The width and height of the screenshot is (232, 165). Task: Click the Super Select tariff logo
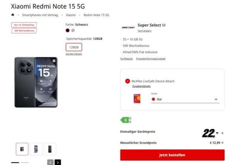pyautogui.click(x=128, y=27)
